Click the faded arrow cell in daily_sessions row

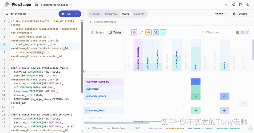tap(244, 103)
